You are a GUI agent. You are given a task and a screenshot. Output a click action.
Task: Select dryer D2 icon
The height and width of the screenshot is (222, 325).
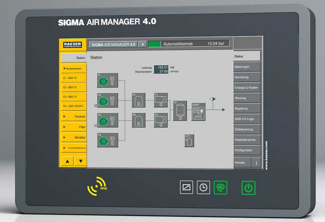[x=138, y=120]
